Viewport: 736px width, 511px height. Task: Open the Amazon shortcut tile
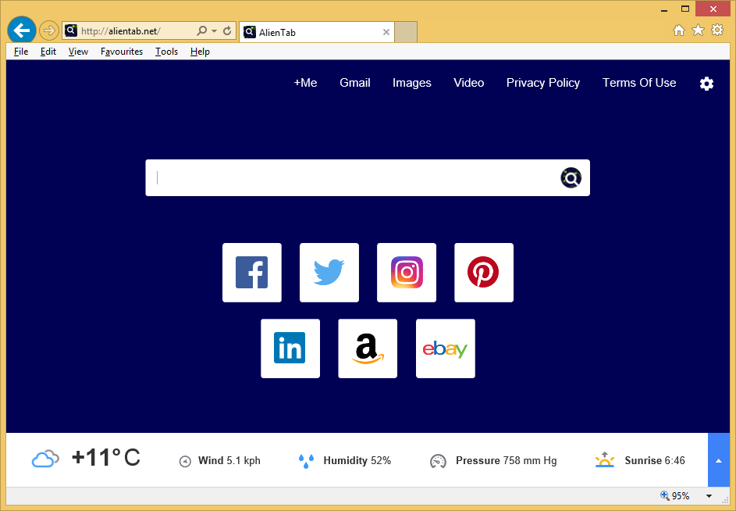[368, 348]
